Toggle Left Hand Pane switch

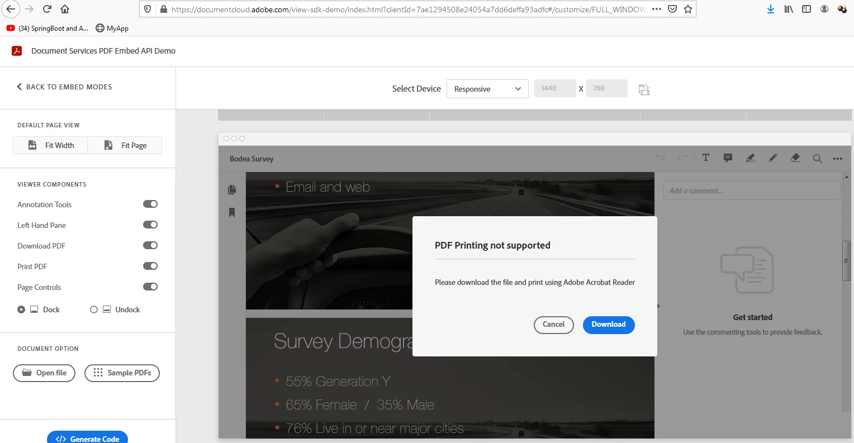click(x=150, y=225)
